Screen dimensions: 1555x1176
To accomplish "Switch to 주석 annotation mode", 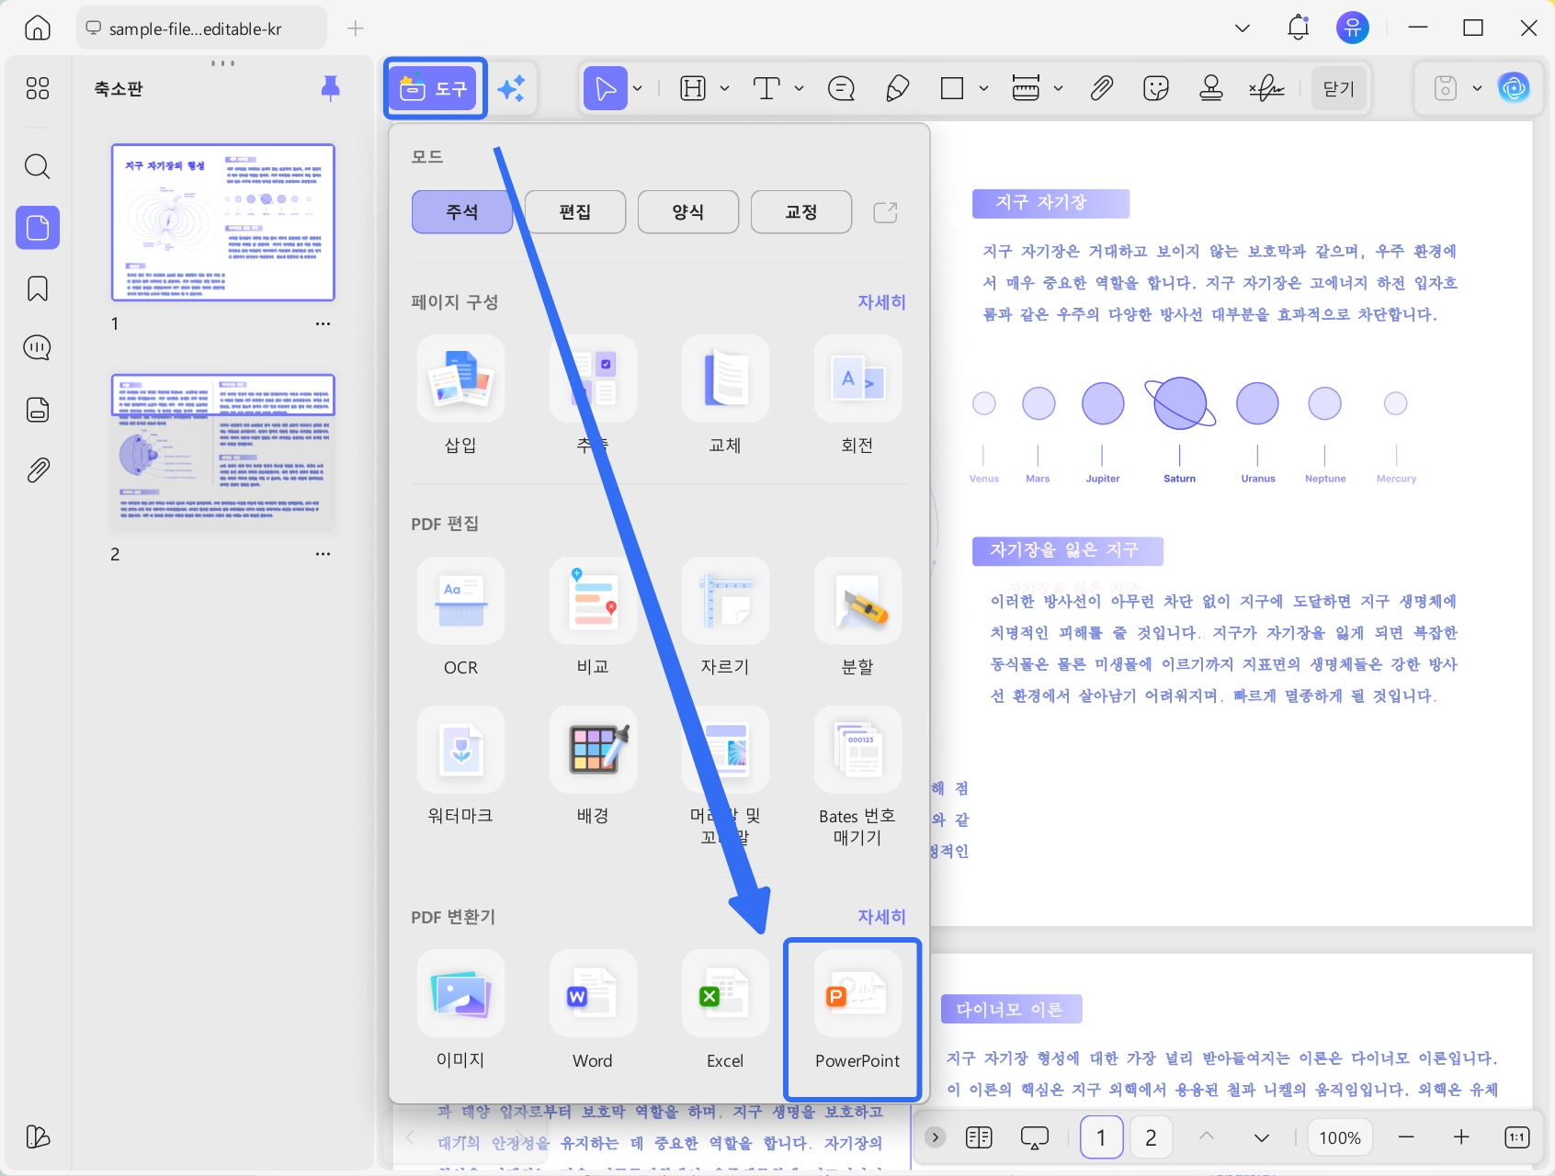I will click(x=462, y=212).
